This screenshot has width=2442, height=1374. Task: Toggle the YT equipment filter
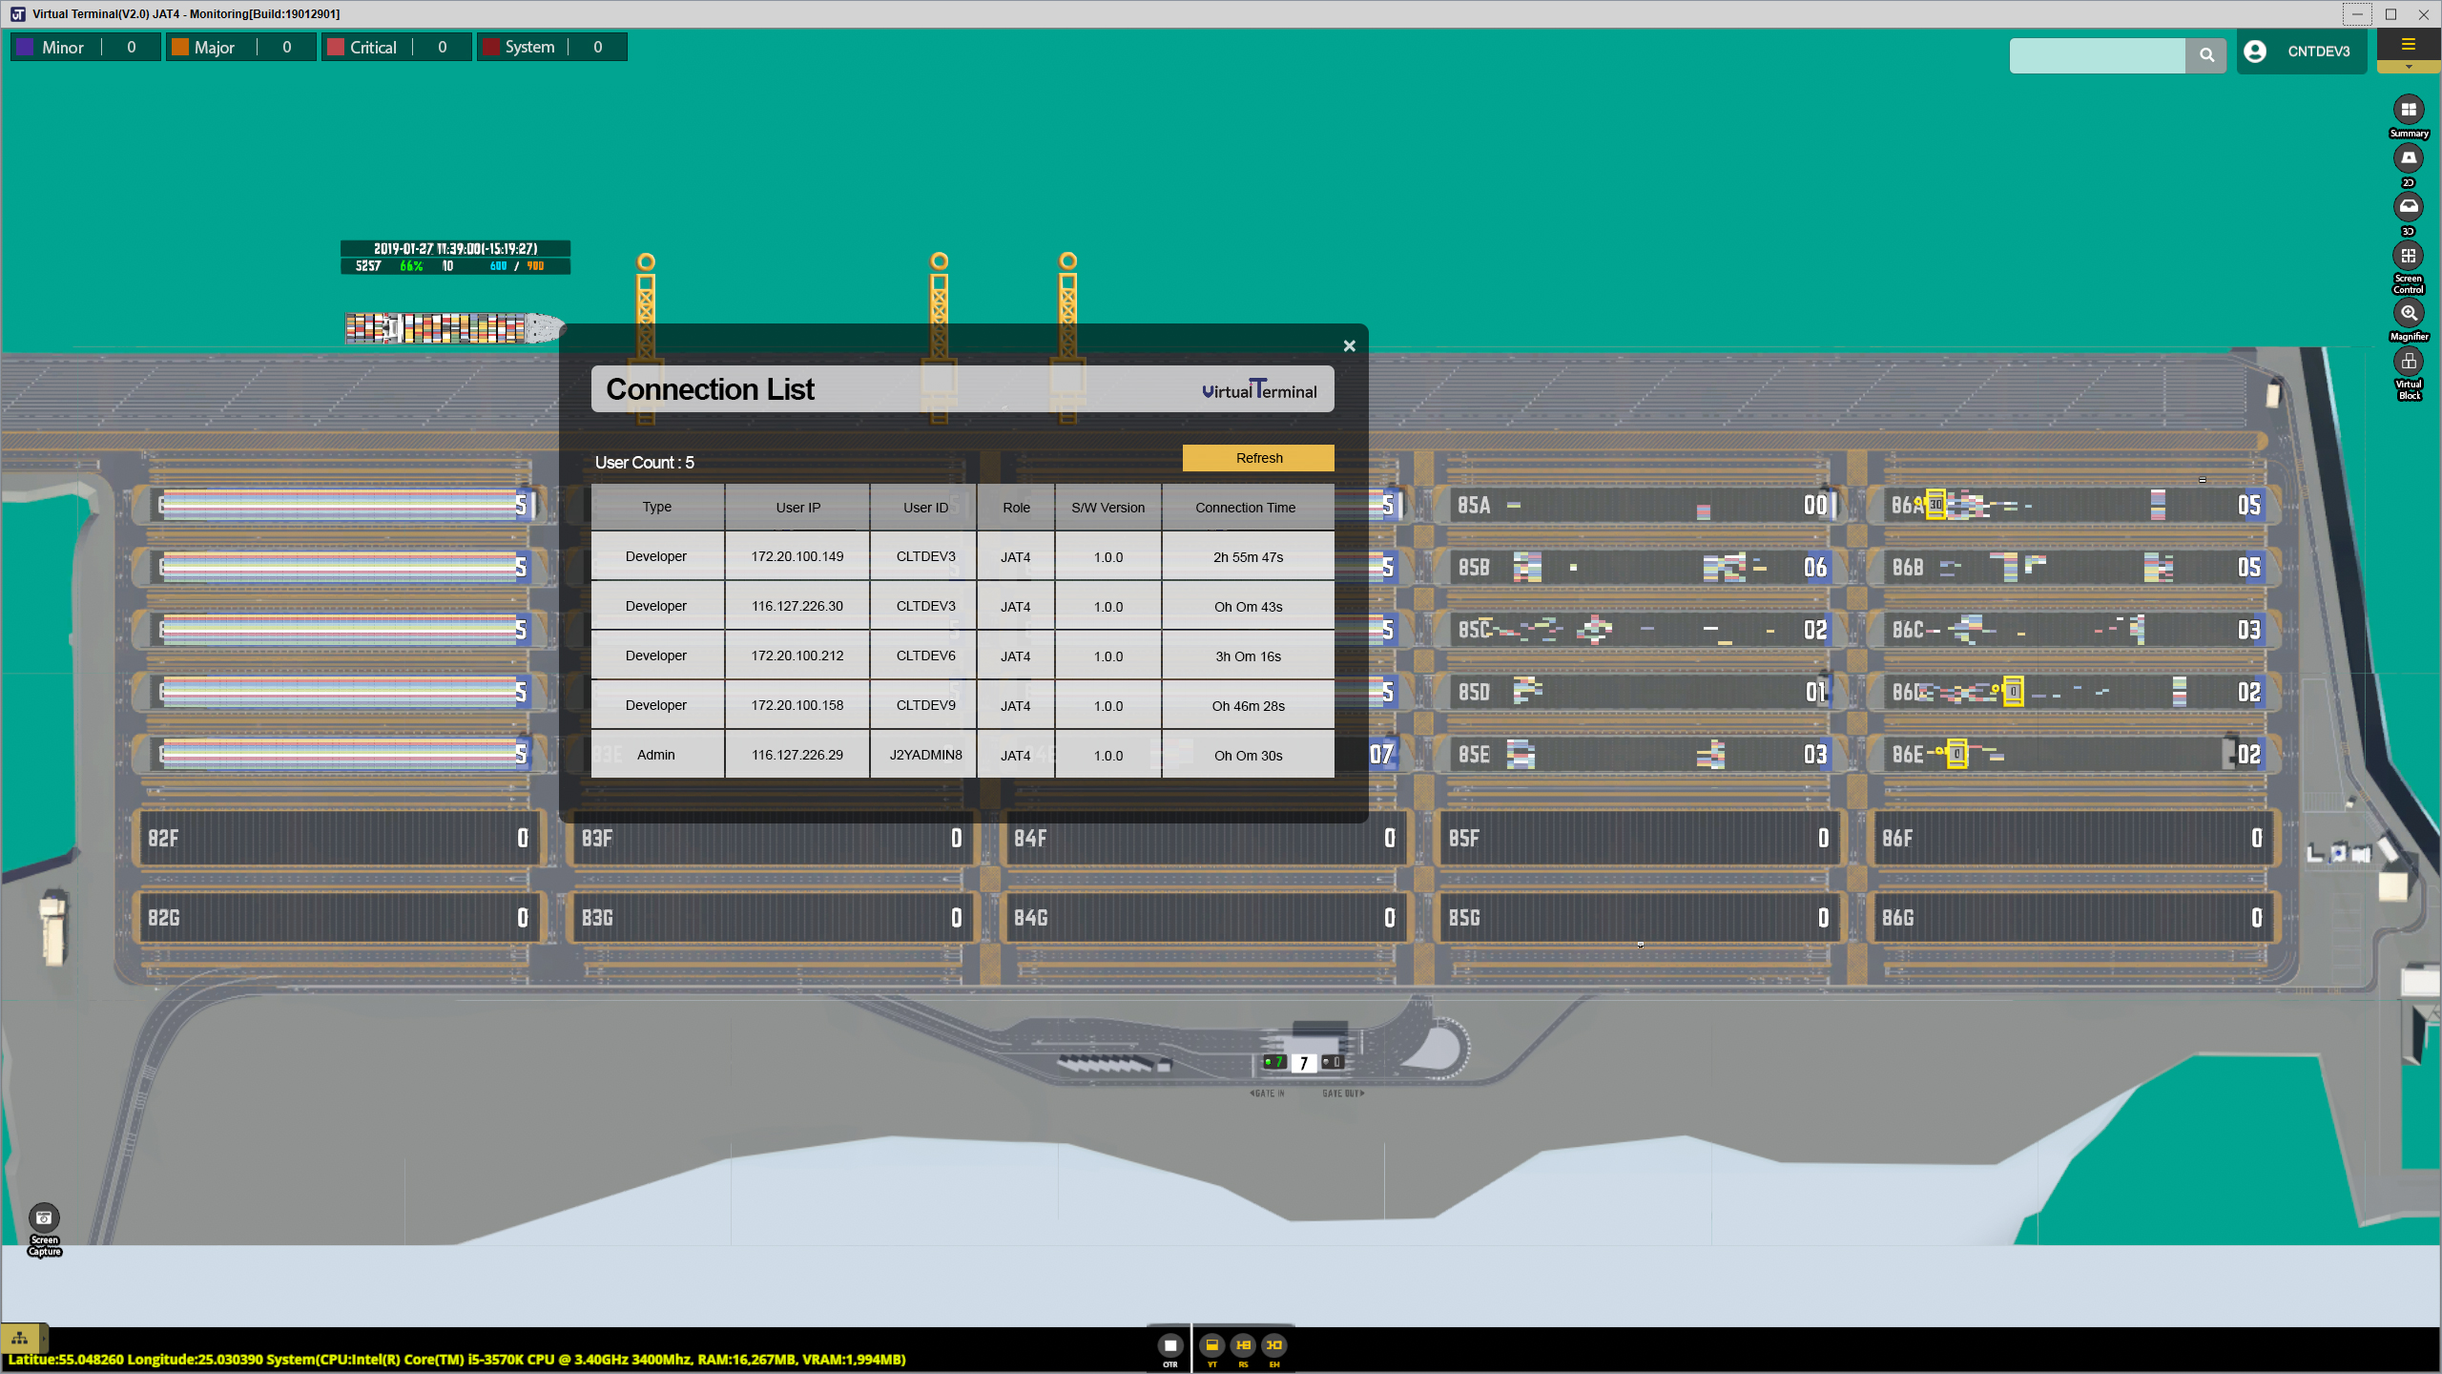click(1211, 1345)
